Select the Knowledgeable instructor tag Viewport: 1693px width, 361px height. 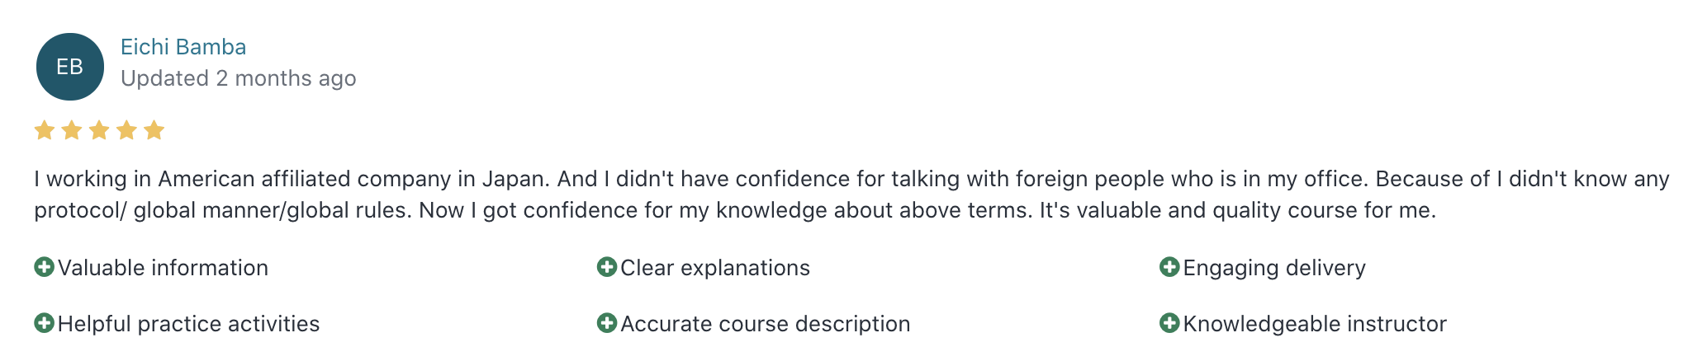tap(1303, 324)
